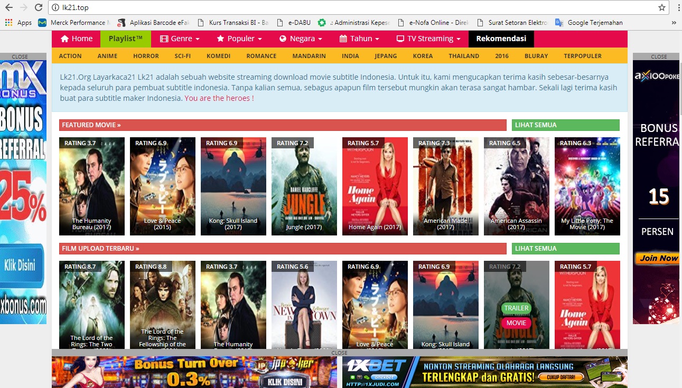This screenshot has height=388, width=682.
Task: Open featured Home Again (2017) poster
Action: coord(375,186)
